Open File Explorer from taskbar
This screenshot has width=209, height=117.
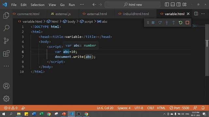pyautogui.click(x=19, y=114)
